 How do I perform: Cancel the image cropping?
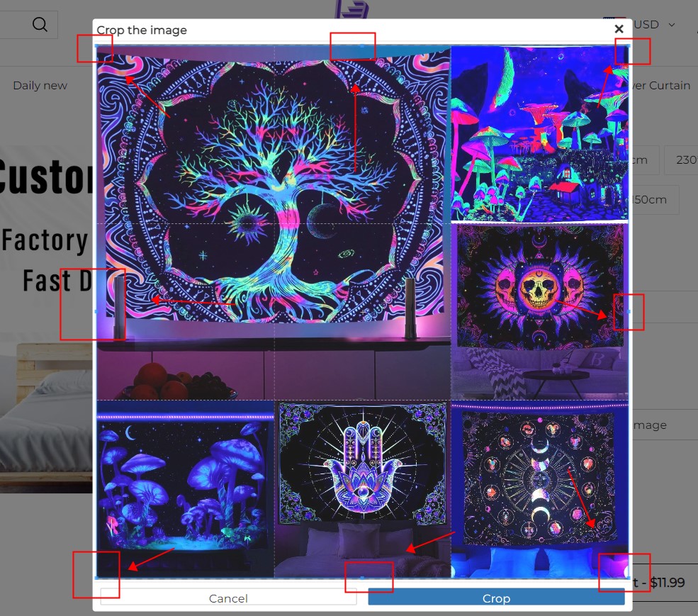tap(228, 598)
